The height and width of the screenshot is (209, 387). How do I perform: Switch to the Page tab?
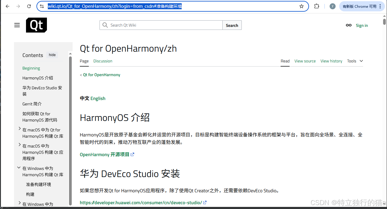point(84,61)
